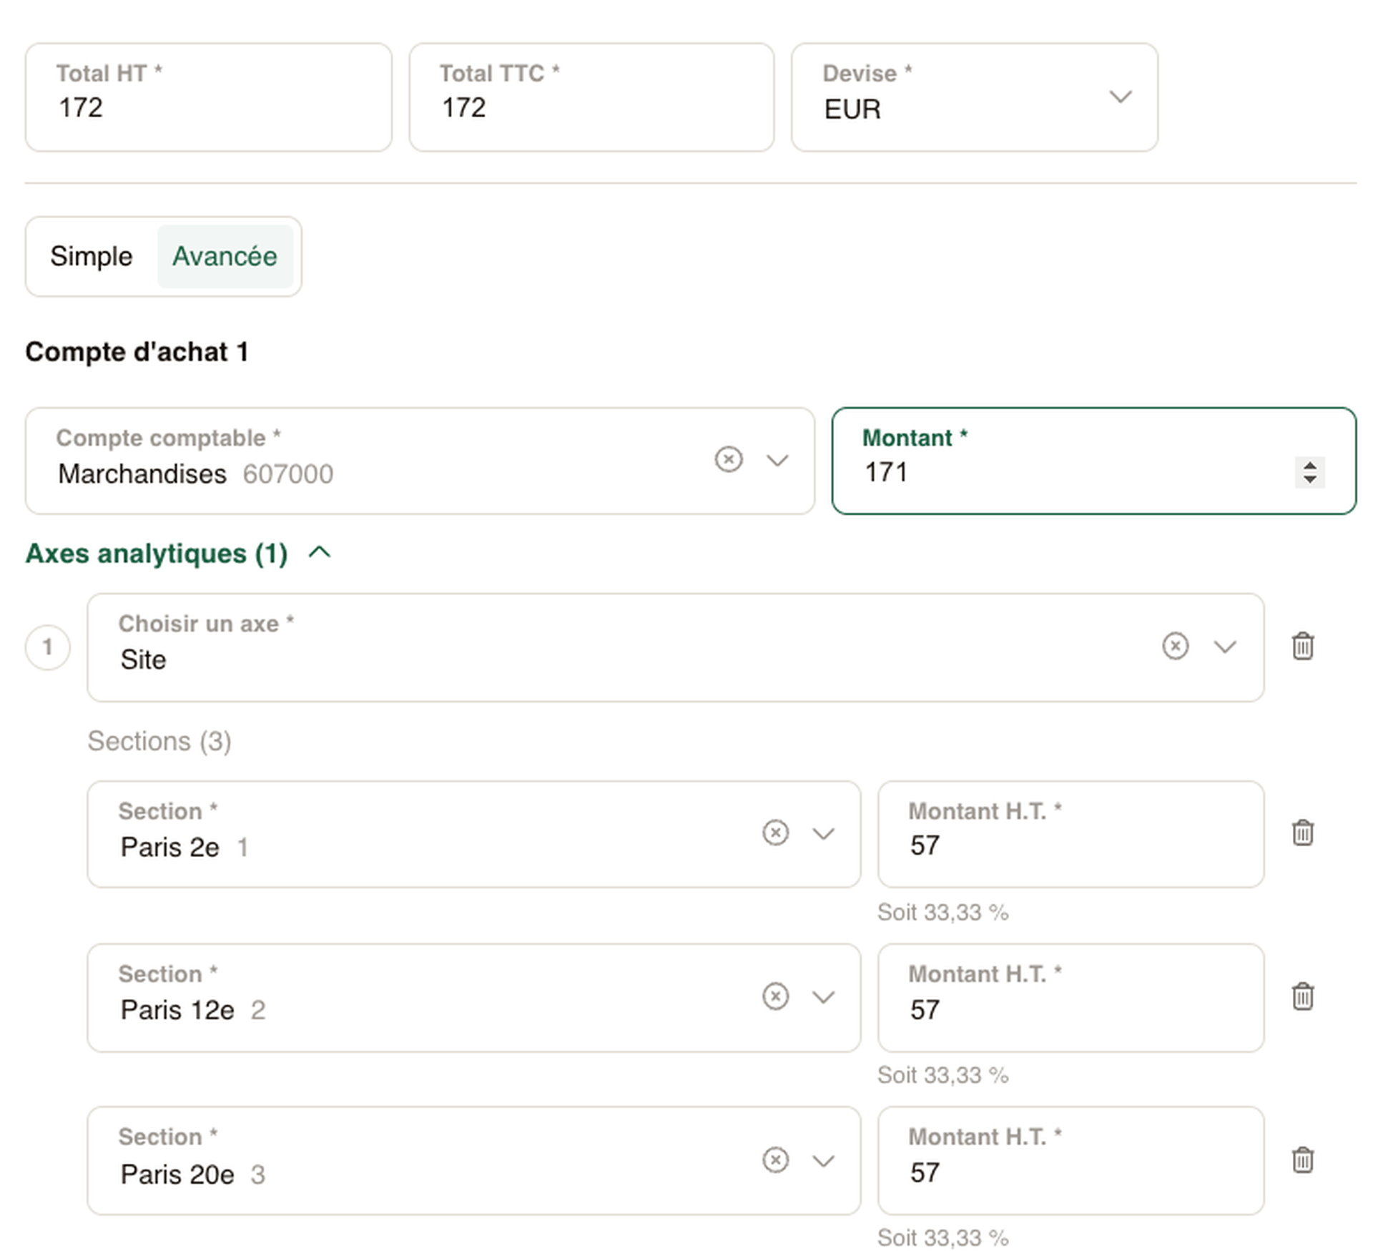Collapse the Axes analytiques section
Screen dimensions: 1373x1251
tap(320, 553)
